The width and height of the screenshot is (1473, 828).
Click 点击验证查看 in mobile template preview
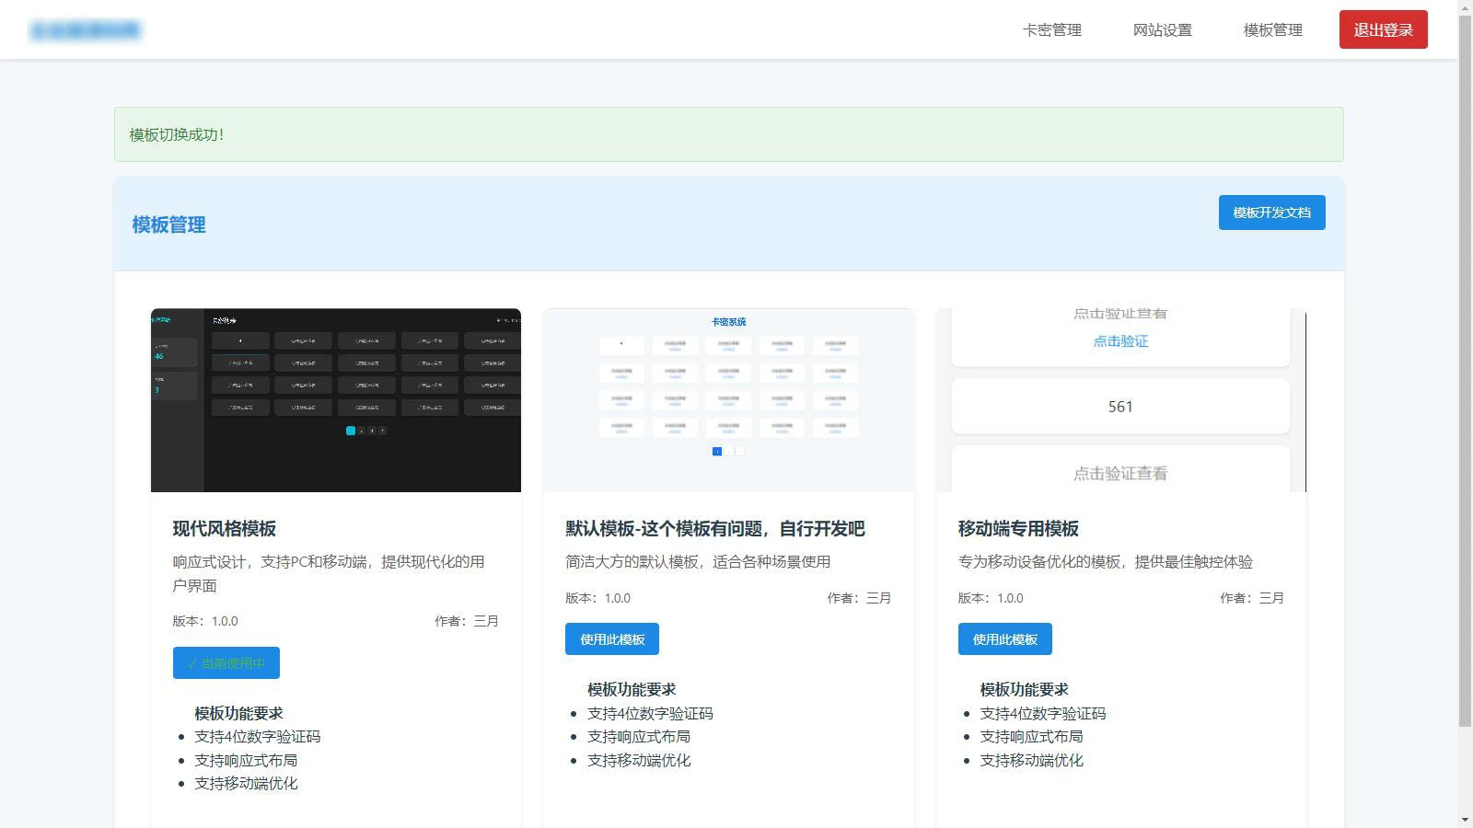point(1119,473)
